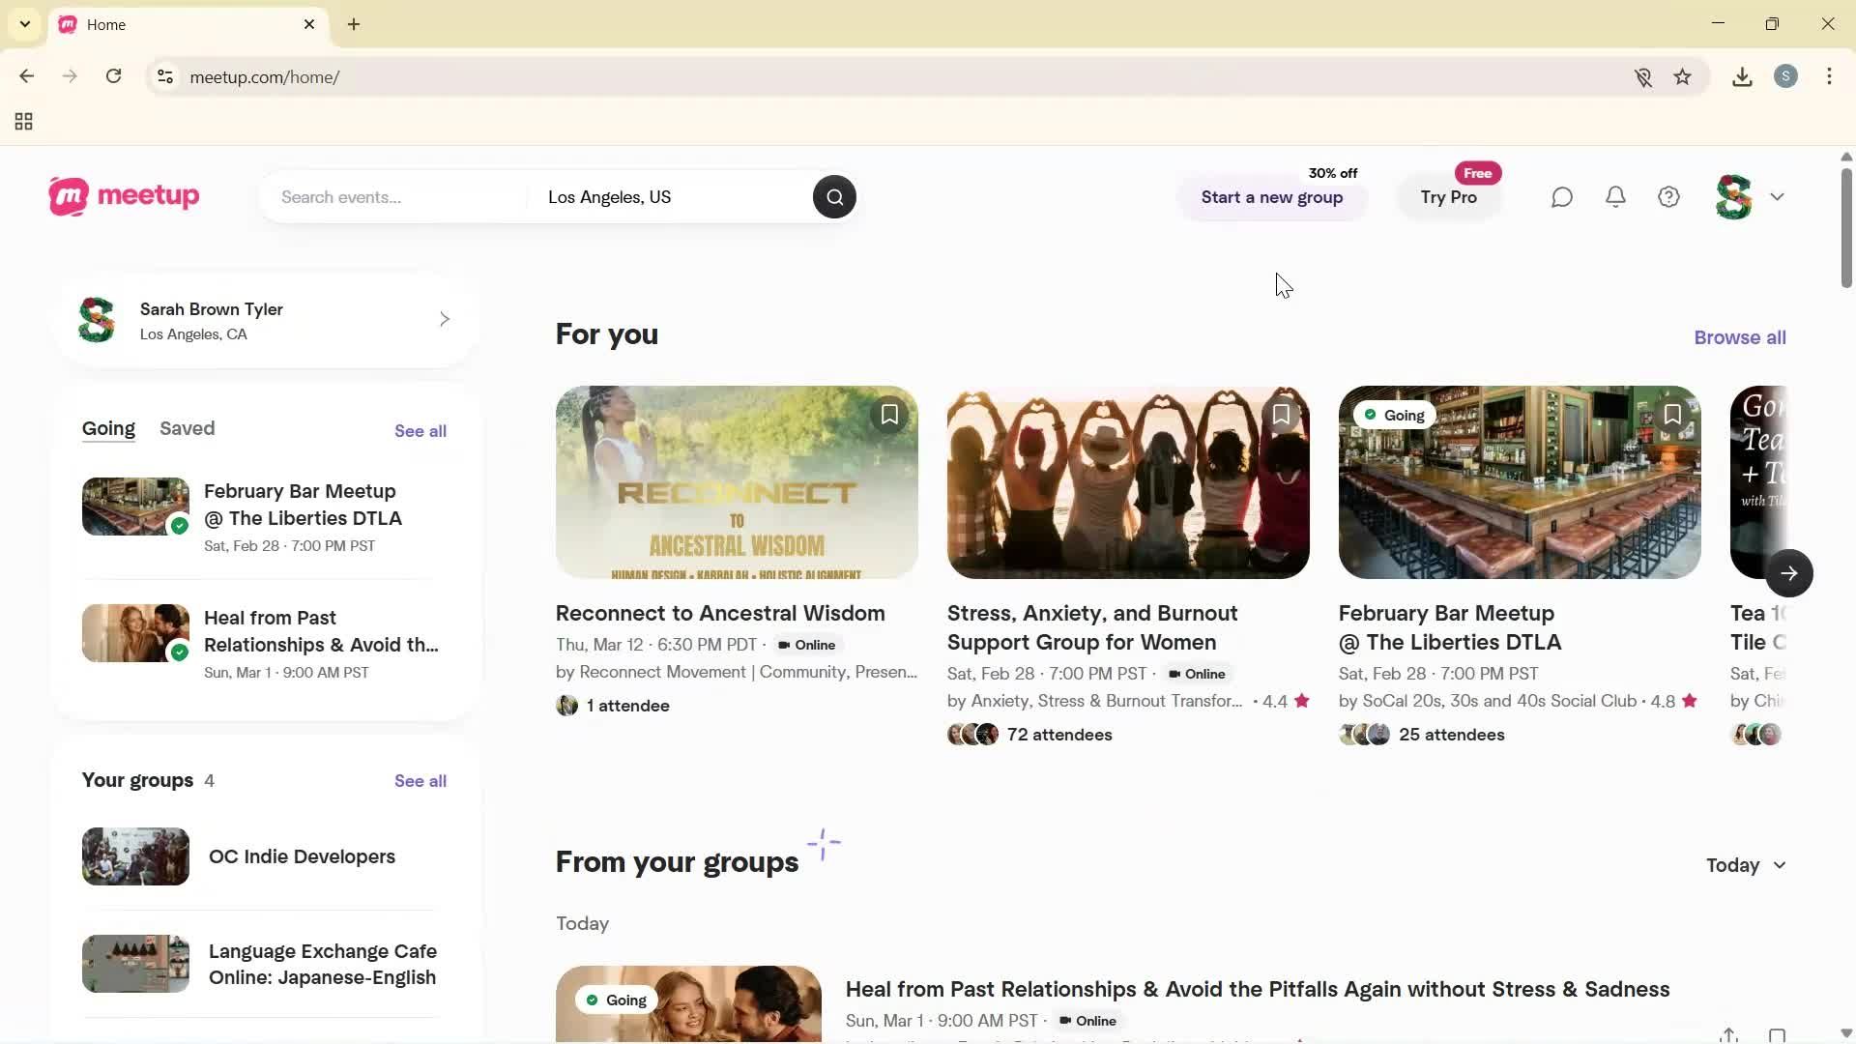The height and width of the screenshot is (1044, 1856).
Task: Run the search with the magnifier icon
Action: (834, 196)
